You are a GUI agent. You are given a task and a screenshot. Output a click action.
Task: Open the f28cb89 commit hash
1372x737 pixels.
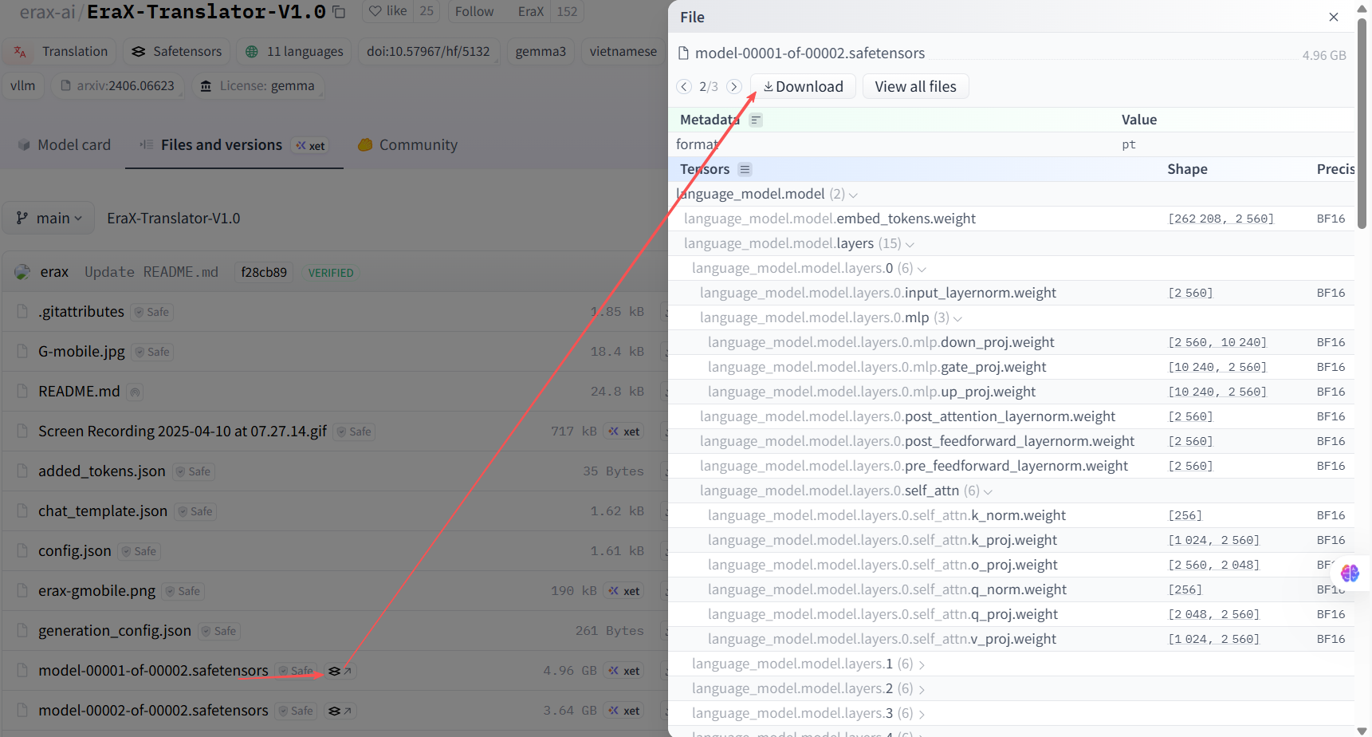coord(264,272)
